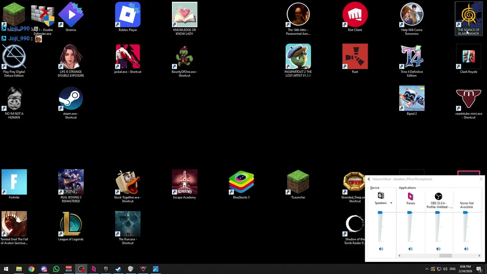This screenshot has width=487, height=274.
Task: Switch to OBS Studio in the taskbar
Action: click(81, 269)
